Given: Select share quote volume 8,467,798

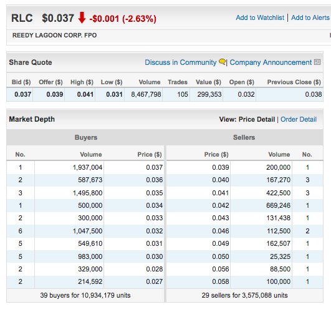Looking at the screenshot, I should [146, 94].
